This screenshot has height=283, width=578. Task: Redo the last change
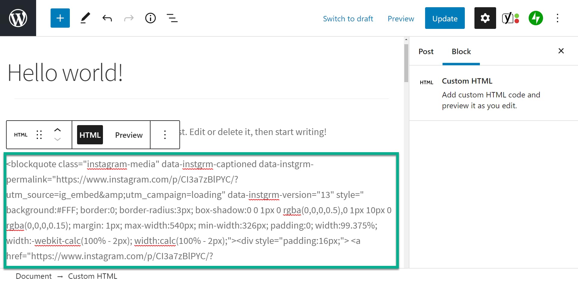129,18
